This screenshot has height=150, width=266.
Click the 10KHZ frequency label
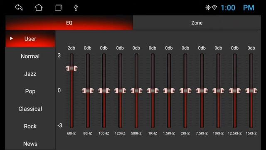pyautogui.click(x=218, y=133)
